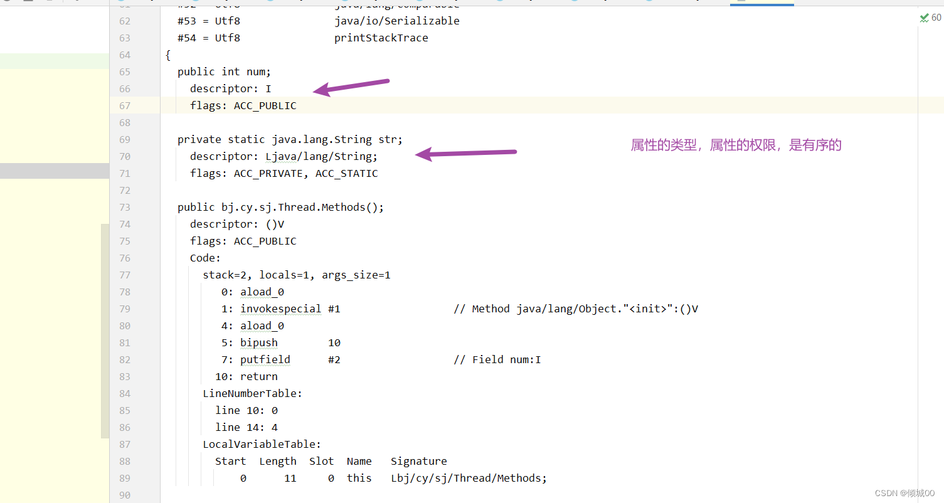Click gutter line number 69

coord(124,139)
